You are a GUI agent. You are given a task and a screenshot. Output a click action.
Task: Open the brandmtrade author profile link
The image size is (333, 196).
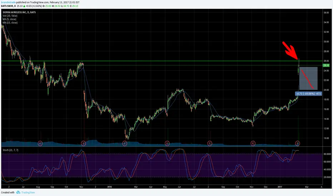[x=8, y=2]
